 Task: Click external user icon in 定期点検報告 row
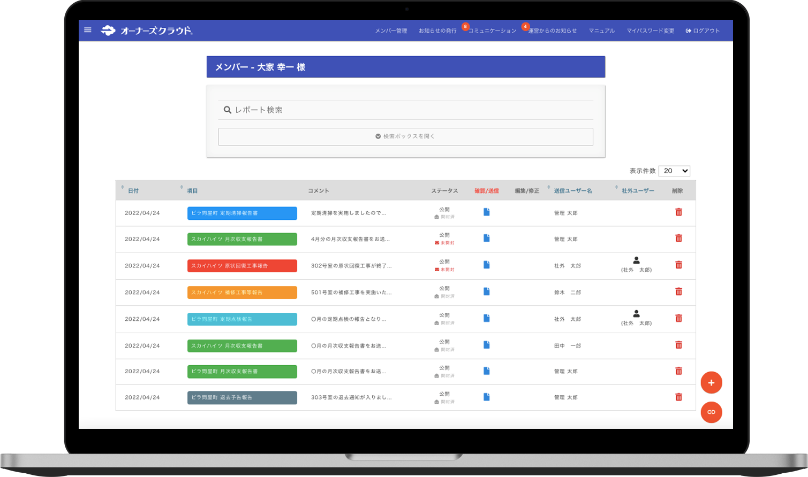pyautogui.click(x=636, y=314)
